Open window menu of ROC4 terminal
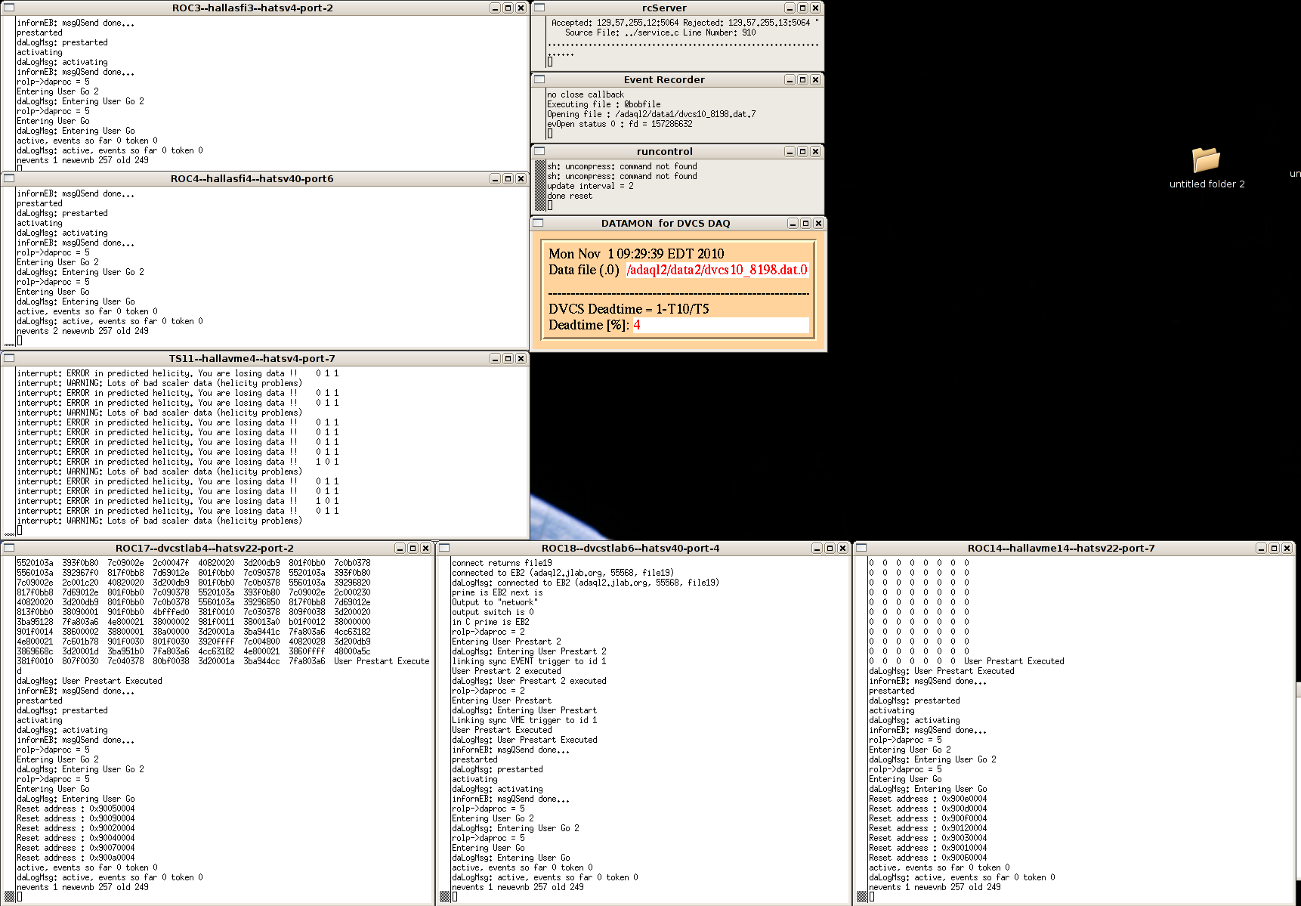 (9, 178)
